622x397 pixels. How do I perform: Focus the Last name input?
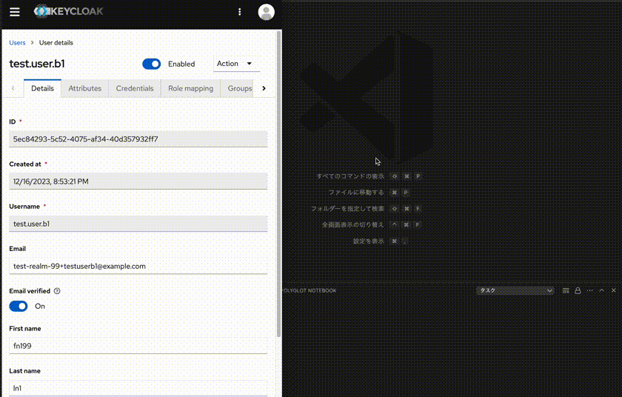[138, 388]
